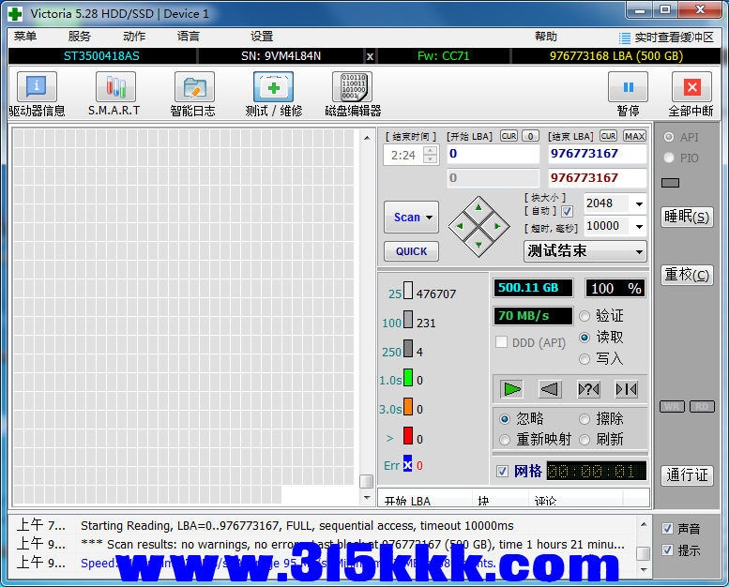Click the 0 button beside 开始 LBA
Viewport: 729px width, 587px height.
pyautogui.click(x=530, y=136)
